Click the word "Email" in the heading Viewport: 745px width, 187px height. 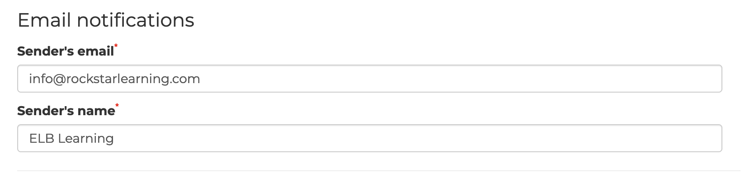[44, 20]
